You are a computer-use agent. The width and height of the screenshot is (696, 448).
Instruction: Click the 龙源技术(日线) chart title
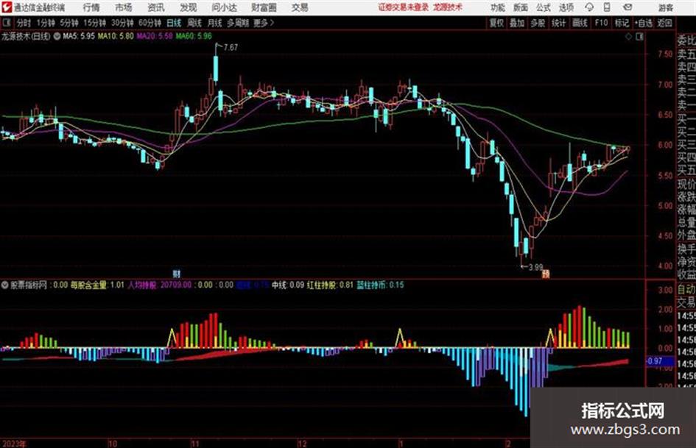coord(26,36)
